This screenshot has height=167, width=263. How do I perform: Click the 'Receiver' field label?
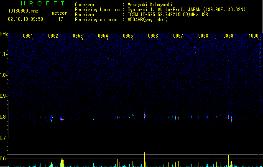[x=85, y=15]
